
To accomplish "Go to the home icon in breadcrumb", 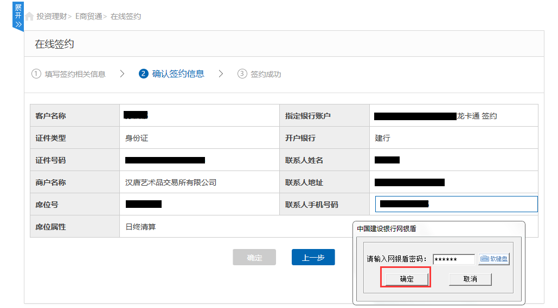I will pyautogui.click(x=29, y=16).
